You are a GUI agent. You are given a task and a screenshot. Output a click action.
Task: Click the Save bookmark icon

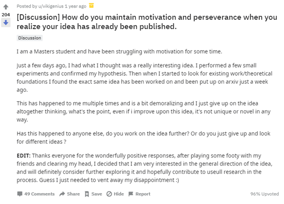pos(87,194)
